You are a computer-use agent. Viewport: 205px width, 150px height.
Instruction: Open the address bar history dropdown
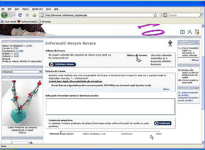coord(159,15)
